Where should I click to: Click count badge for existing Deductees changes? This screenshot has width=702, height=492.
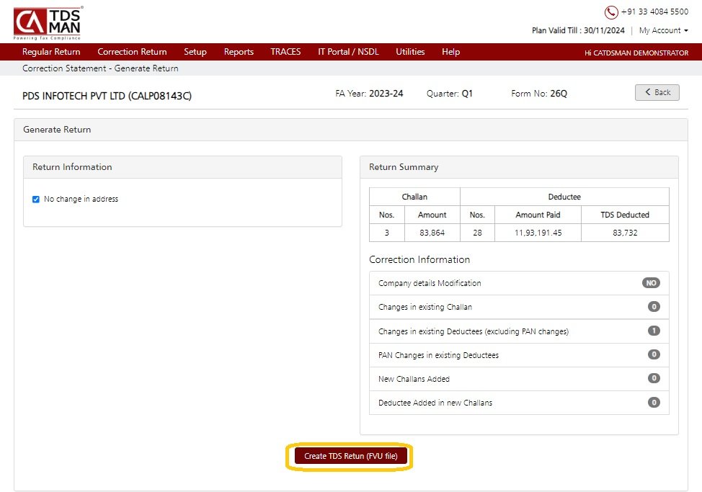[654, 331]
